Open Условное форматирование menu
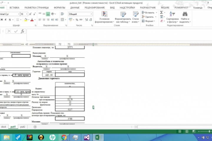The width and height of the screenshot is (212, 141). click(x=104, y=17)
